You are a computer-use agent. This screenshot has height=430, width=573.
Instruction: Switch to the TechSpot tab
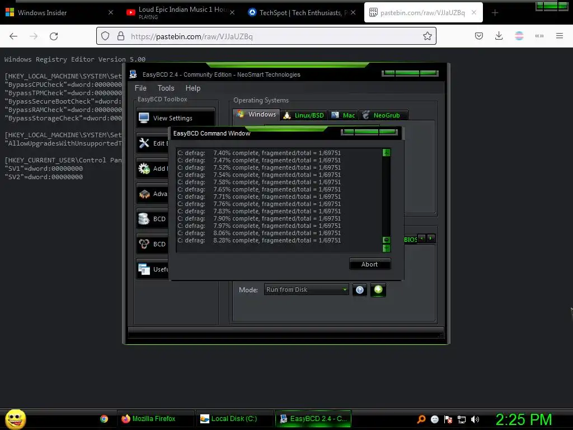point(302,12)
